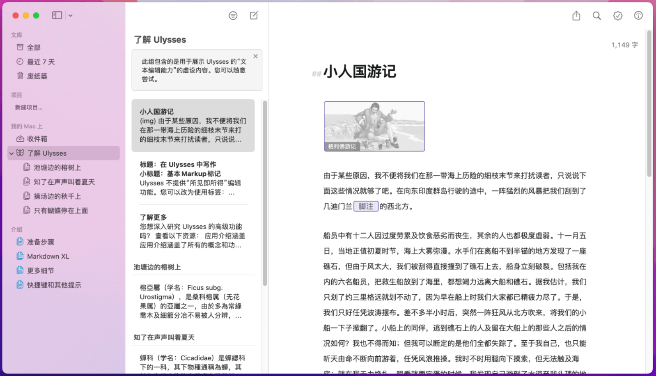Create a new sheet with compose icon
The image size is (656, 376).
click(x=254, y=16)
